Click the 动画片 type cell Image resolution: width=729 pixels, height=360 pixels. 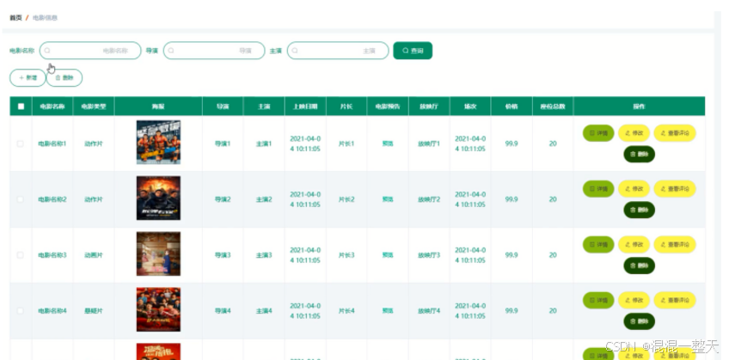[x=94, y=255]
